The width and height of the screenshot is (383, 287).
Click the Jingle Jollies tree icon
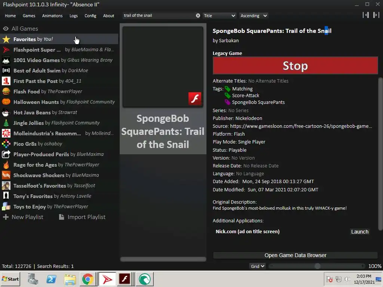[x=6, y=123]
